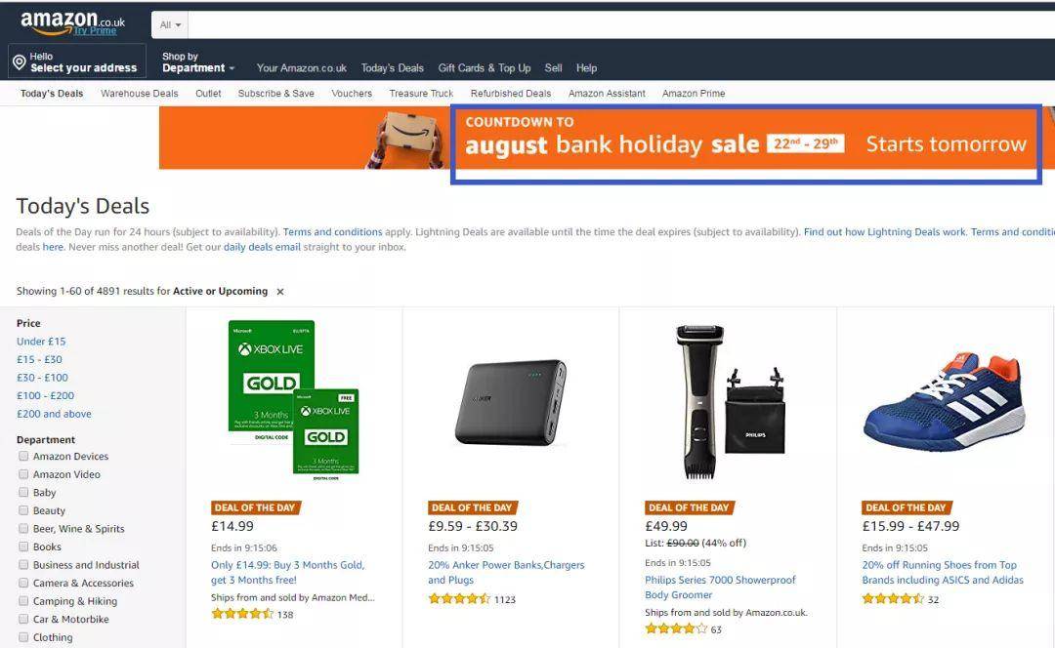Screen dimensions: 1055x648
Task: Switch to the Vouchers tab
Action: point(352,94)
